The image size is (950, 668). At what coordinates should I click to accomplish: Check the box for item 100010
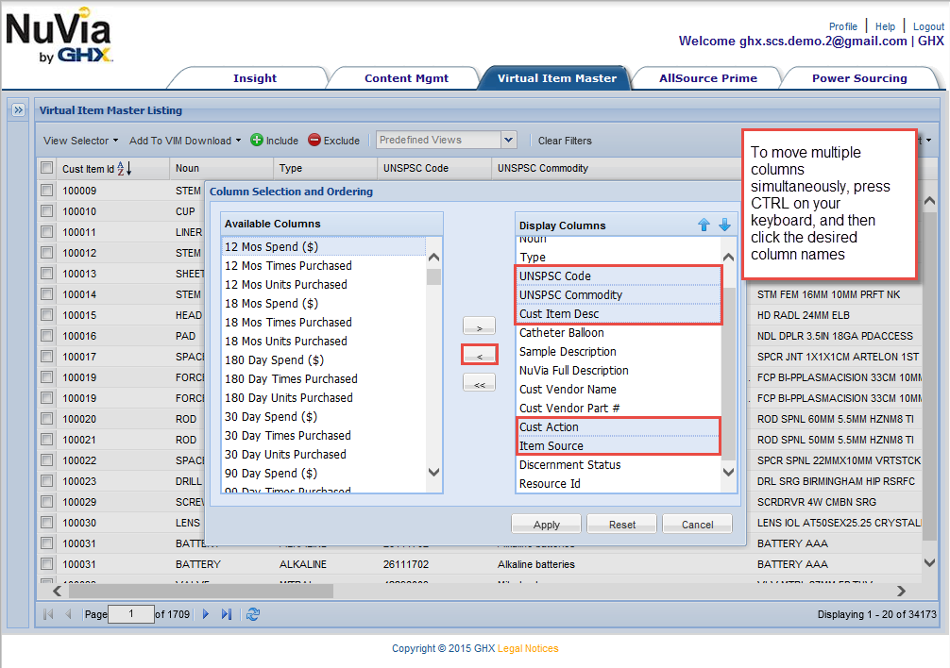pyautogui.click(x=46, y=210)
